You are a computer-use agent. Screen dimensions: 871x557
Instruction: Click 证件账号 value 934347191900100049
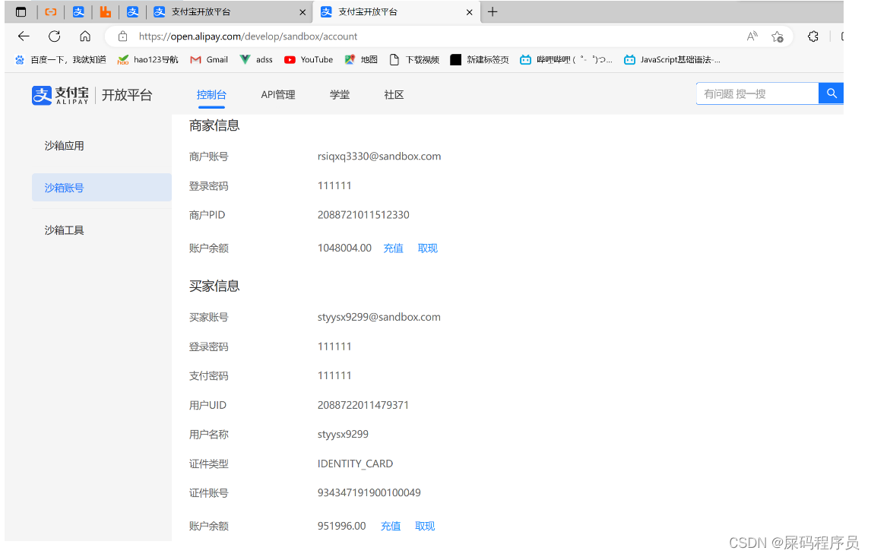369,492
